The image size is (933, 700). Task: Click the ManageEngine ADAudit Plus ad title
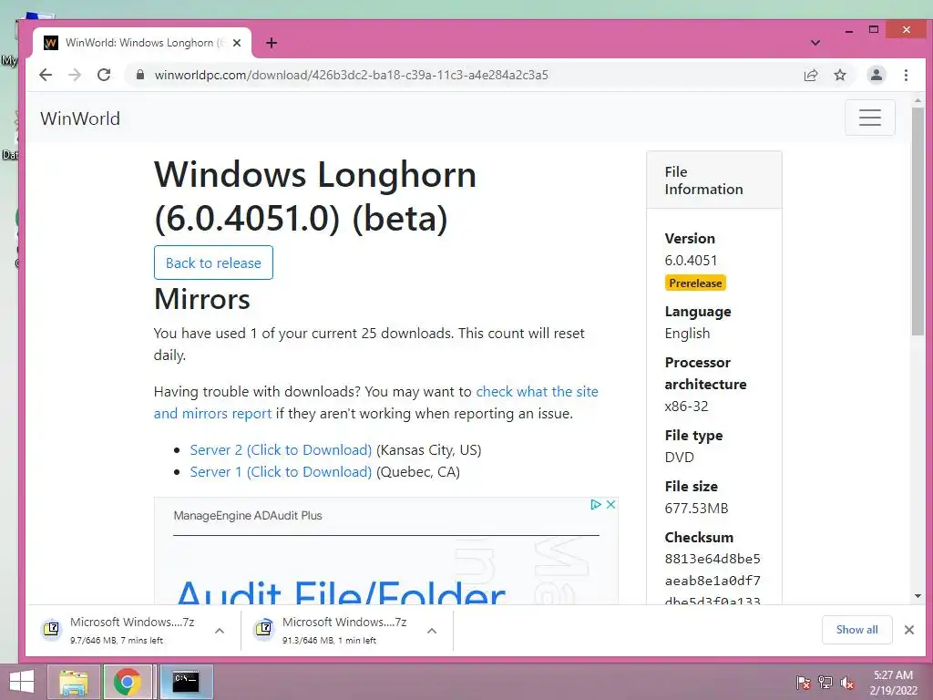tap(248, 516)
